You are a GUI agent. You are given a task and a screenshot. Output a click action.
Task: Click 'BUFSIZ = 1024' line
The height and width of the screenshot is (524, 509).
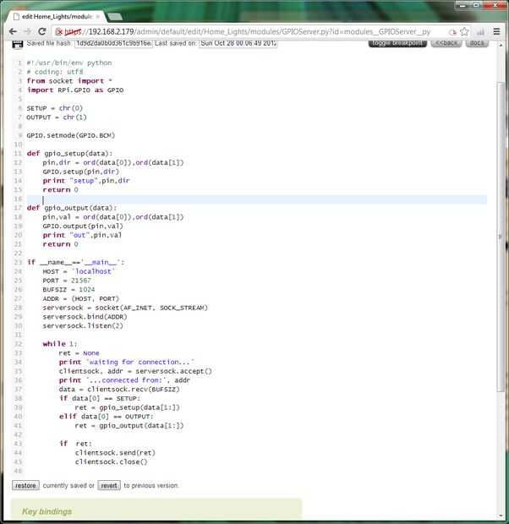tap(68, 289)
